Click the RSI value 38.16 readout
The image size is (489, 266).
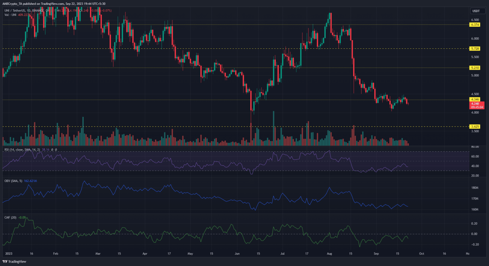pos(46,150)
